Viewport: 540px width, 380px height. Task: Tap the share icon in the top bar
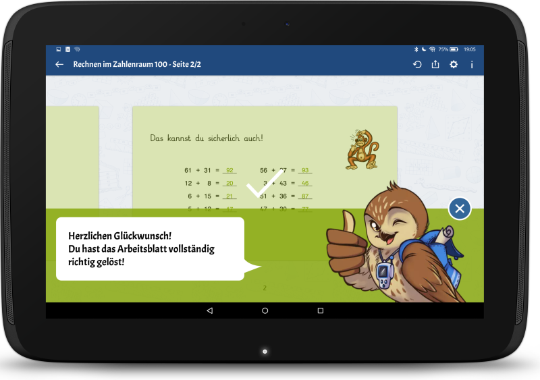(435, 64)
